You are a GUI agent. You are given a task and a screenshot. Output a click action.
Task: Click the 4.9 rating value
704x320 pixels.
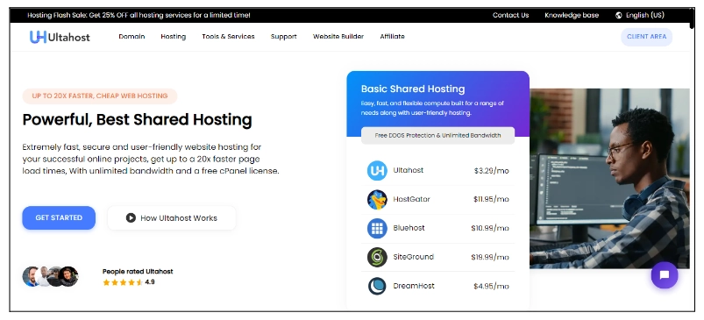(150, 282)
